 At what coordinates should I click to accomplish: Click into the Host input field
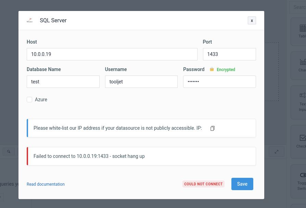[112, 54]
